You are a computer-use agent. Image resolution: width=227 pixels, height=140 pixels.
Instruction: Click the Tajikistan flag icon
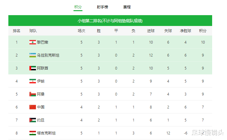[x=33, y=133]
